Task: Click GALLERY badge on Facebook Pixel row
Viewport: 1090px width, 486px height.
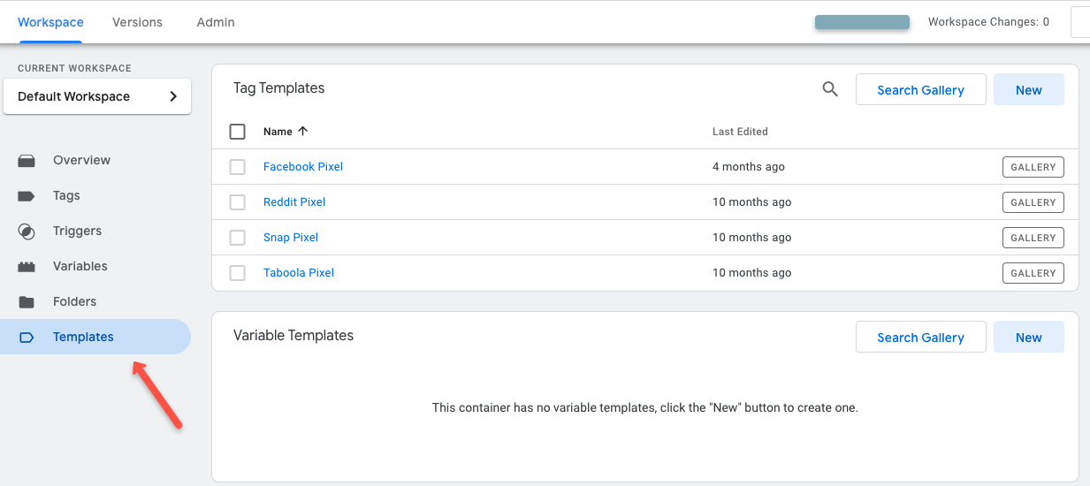Action: [x=1033, y=167]
